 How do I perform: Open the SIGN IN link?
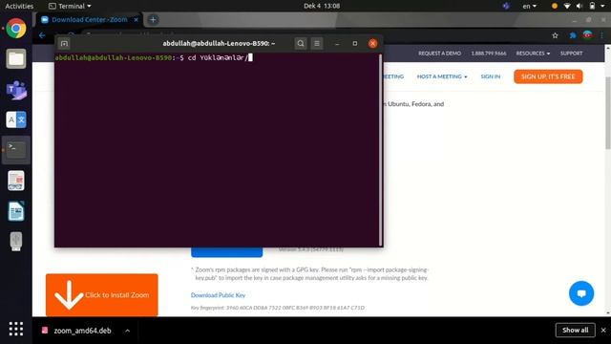point(490,76)
